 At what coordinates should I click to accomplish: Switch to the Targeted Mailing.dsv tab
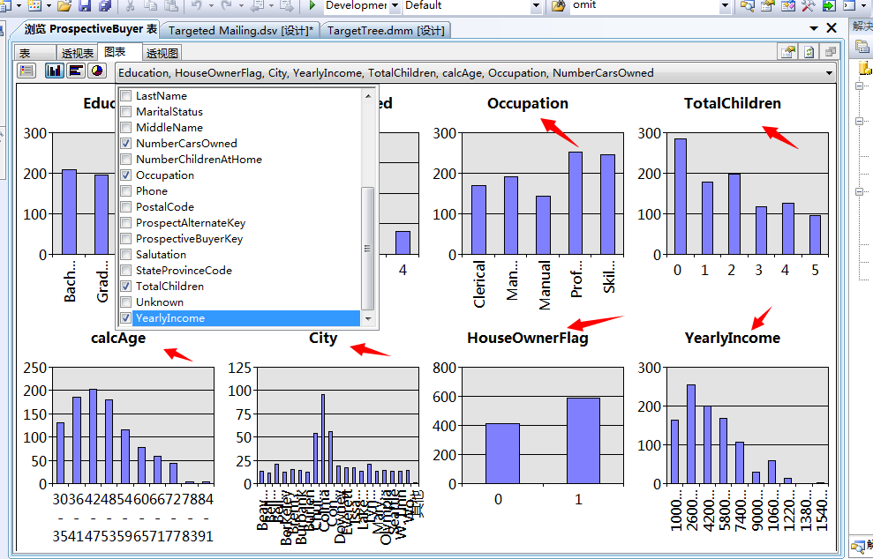pyautogui.click(x=240, y=31)
